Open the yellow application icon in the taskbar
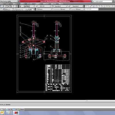The image size is (115, 115). tap(2, 113)
